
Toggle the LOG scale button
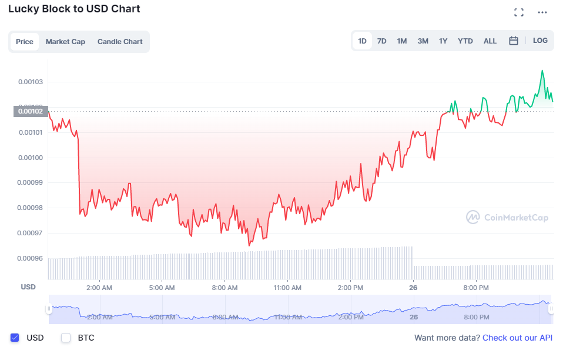[x=540, y=41]
